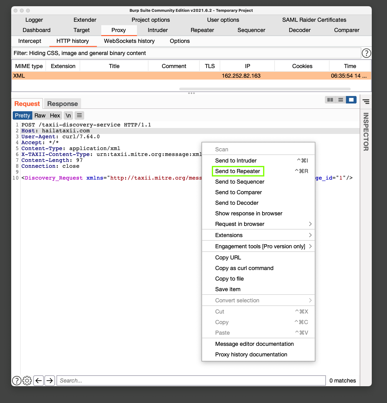Expand Engagement tools submenu
The height and width of the screenshot is (403, 387).
point(260,246)
